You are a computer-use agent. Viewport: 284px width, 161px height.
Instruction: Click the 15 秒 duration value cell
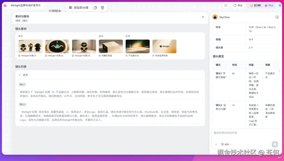(262, 29)
